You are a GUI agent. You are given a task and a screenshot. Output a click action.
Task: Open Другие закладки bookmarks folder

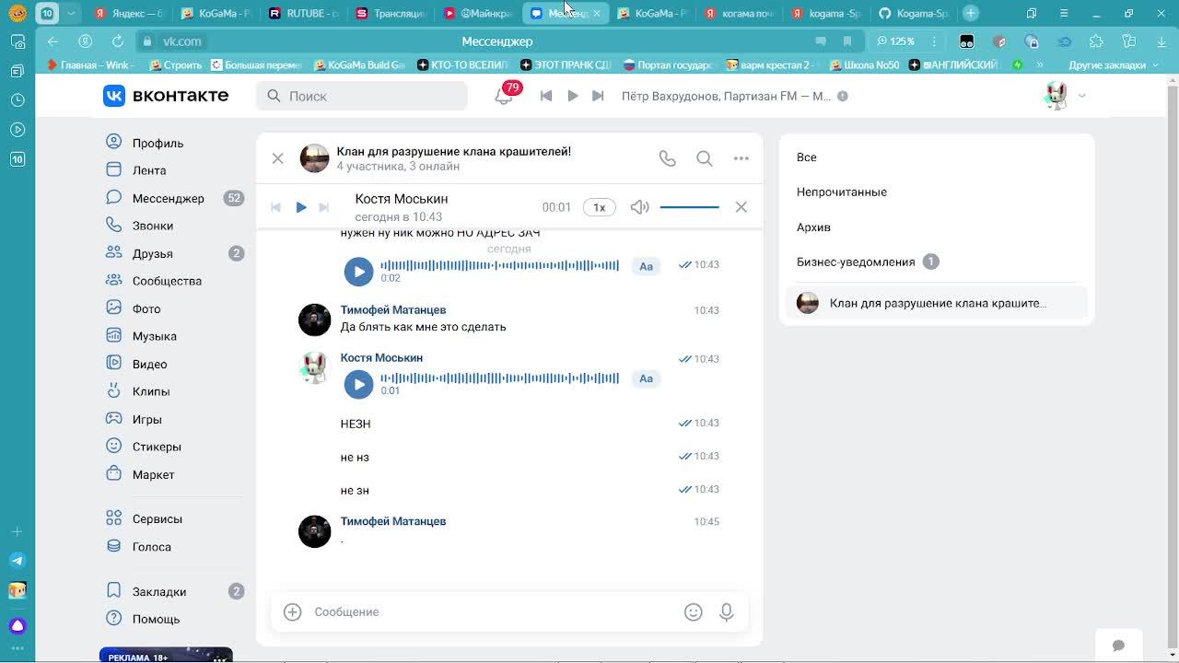[x=1113, y=65]
